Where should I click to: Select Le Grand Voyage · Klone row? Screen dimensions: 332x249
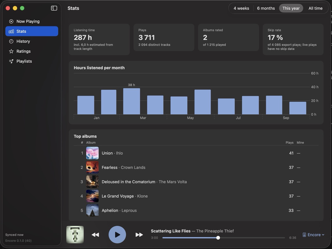click(x=196, y=196)
